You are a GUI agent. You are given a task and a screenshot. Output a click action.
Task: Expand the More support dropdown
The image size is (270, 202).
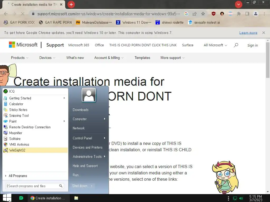(172, 58)
